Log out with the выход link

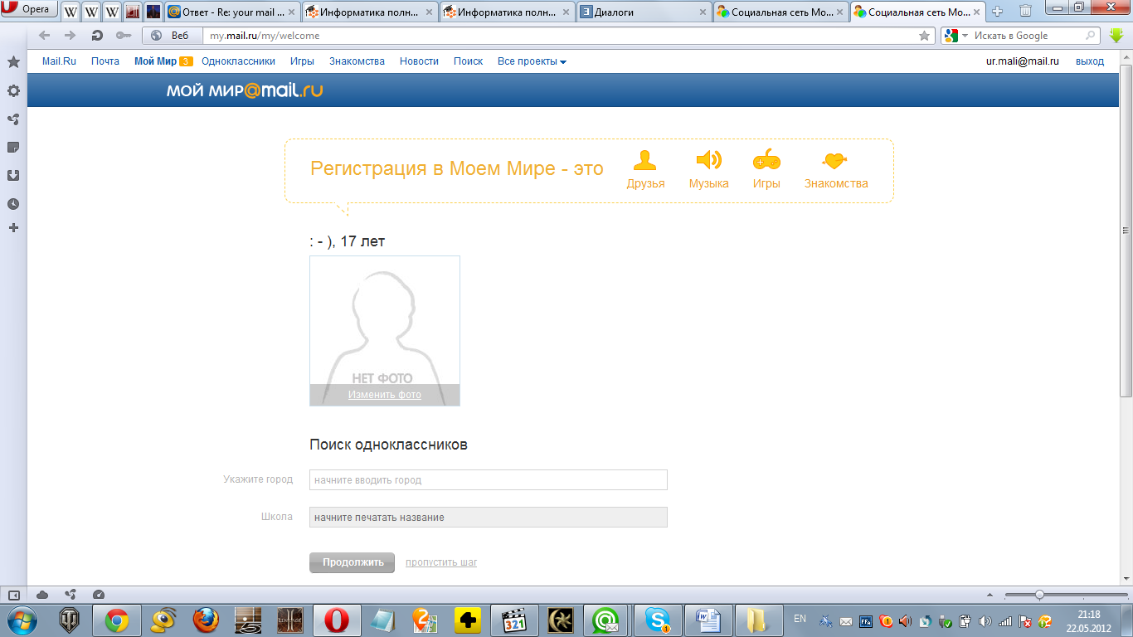(1090, 61)
